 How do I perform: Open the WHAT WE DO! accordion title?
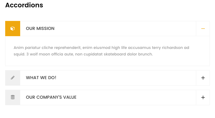point(41,78)
